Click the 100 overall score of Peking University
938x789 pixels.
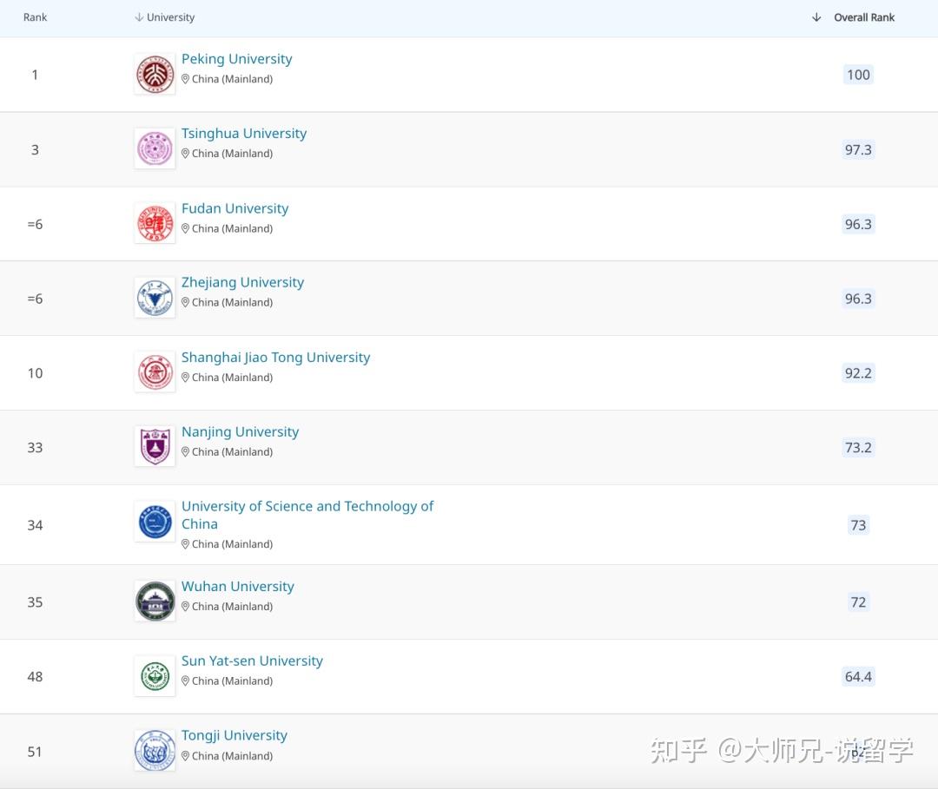tap(858, 75)
